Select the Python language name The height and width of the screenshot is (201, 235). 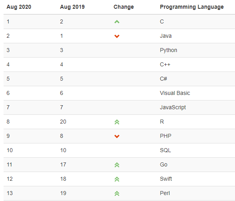(168, 50)
